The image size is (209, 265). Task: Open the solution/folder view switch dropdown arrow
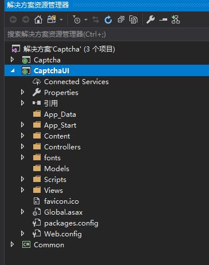pyautogui.click(x=61, y=19)
